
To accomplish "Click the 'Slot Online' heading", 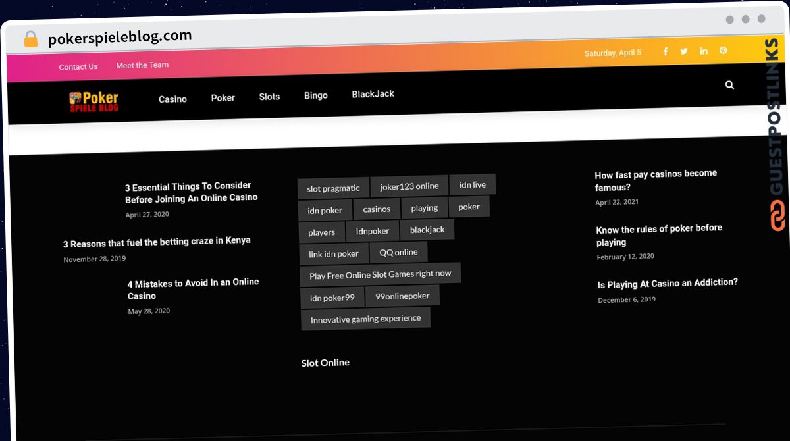I will point(325,363).
